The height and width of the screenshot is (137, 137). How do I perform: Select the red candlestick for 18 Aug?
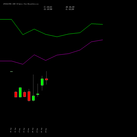click(x=25, y=94)
